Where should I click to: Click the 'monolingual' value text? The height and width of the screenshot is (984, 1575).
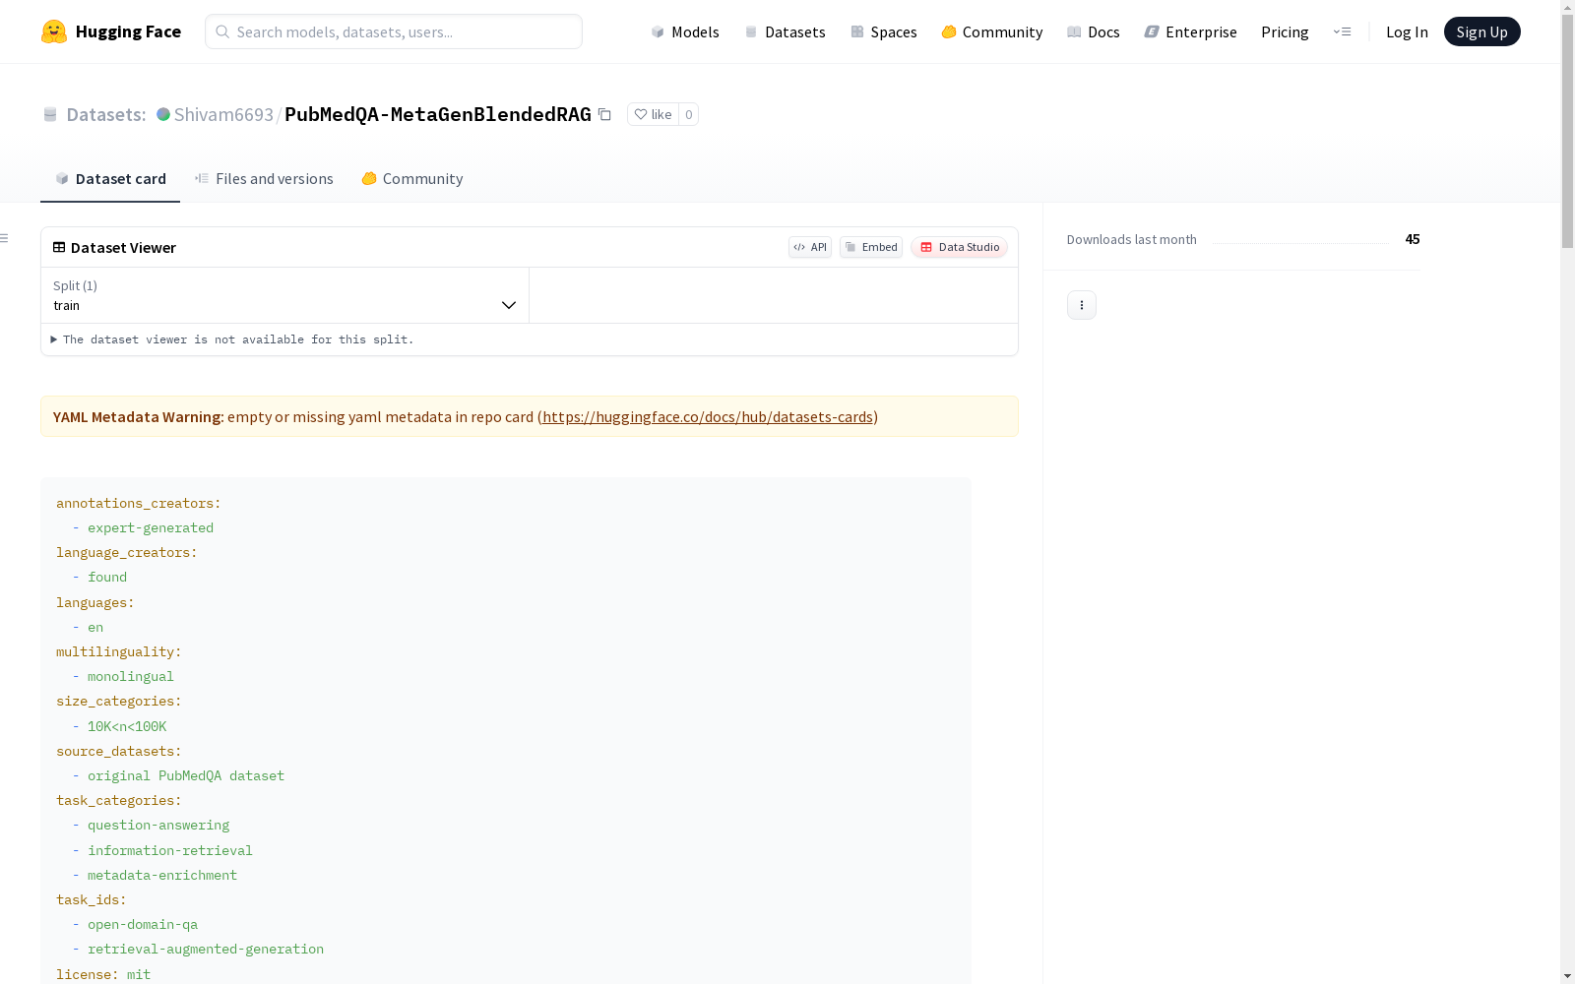coord(131,676)
